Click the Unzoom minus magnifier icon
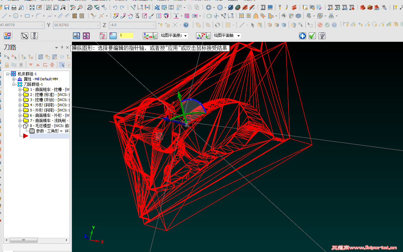The image size is (403, 252). pyautogui.click(x=80, y=7)
